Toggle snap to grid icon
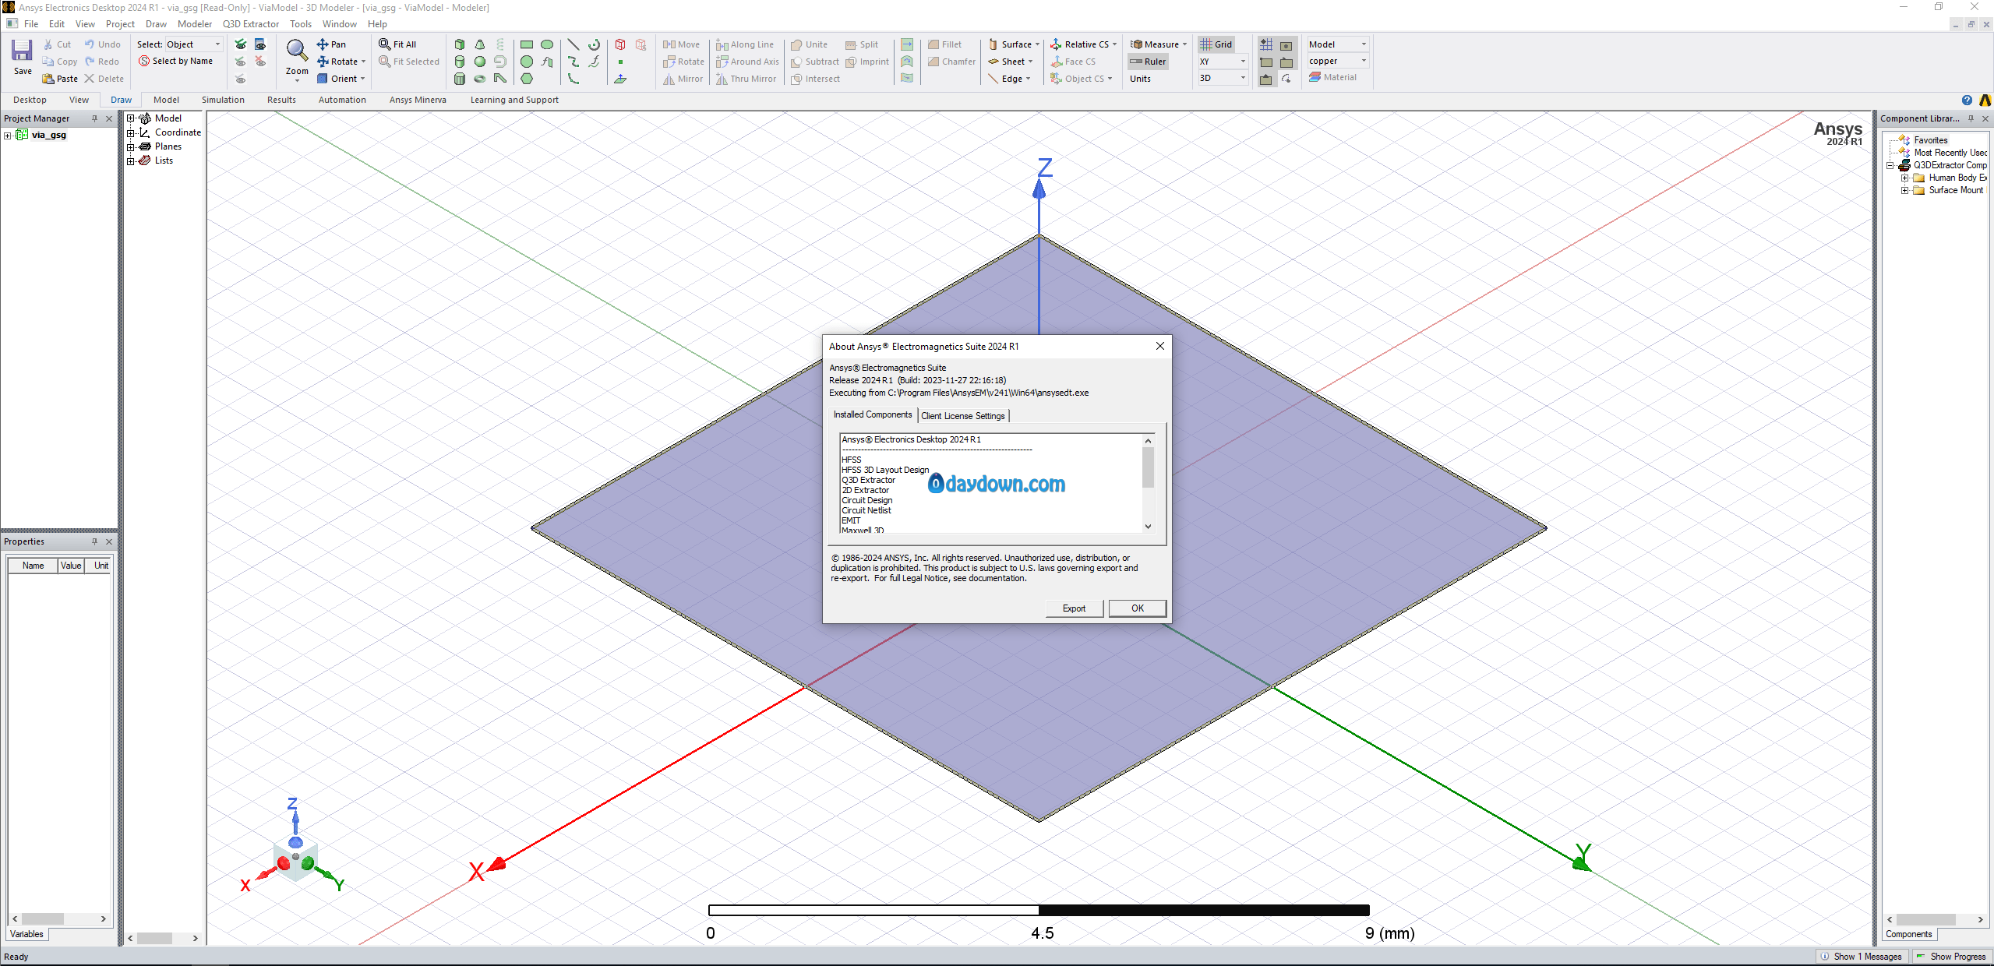This screenshot has height=966, width=1994. tap(1266, 44)
